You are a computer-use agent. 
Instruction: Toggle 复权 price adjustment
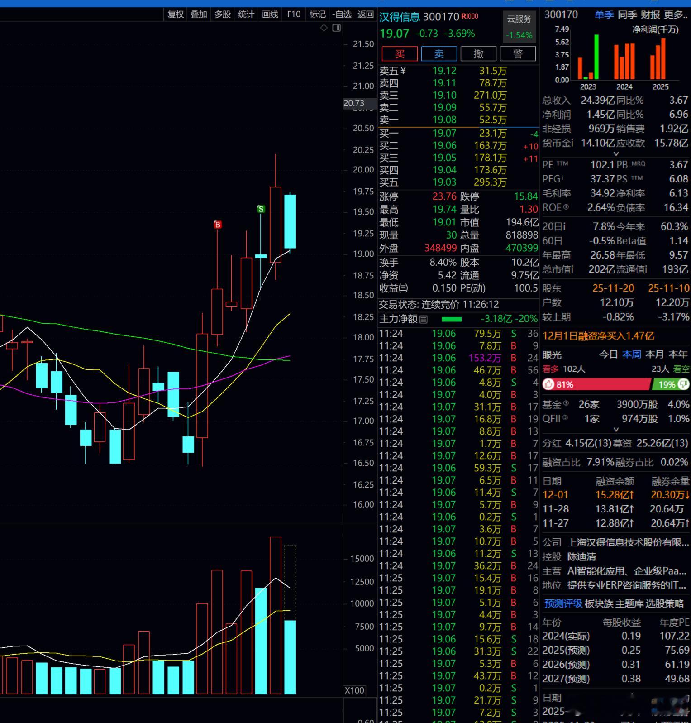coord(176,14)
